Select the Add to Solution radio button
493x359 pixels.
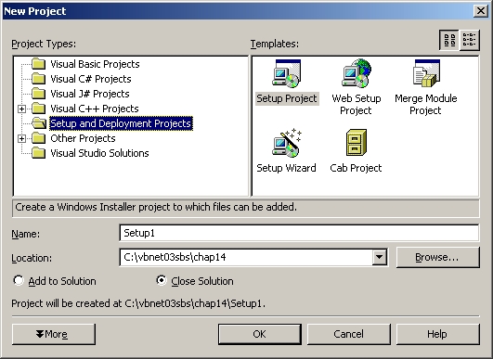pos(19,280)
